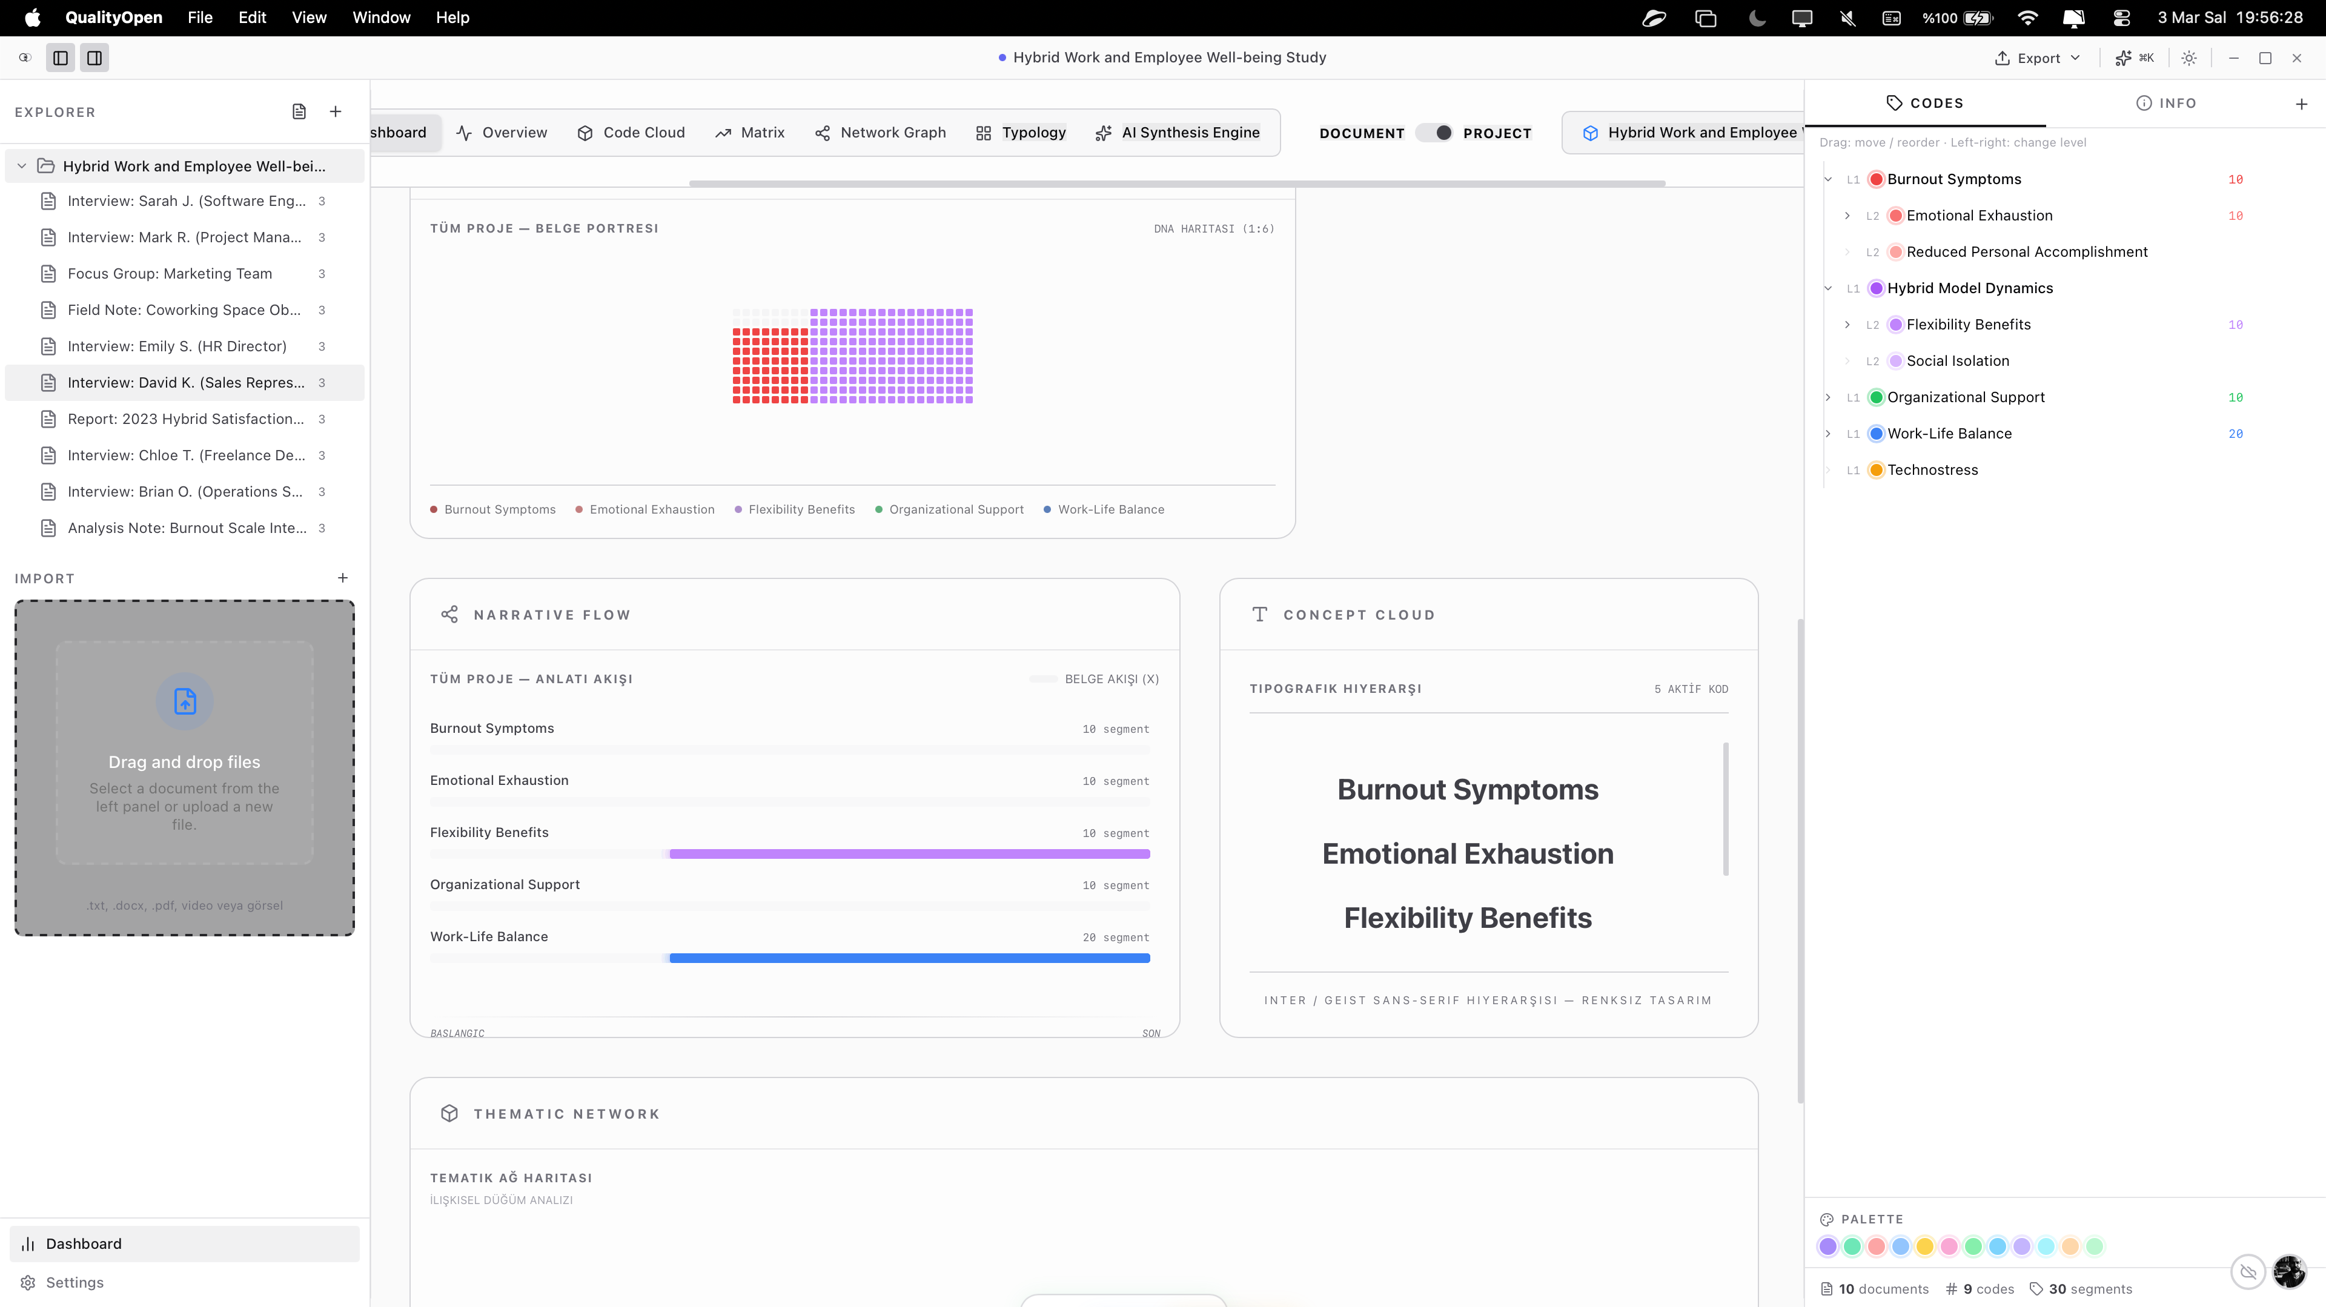
Task: Click the Flexibility Benefits purple flow bar
Action: click(909, 854)
